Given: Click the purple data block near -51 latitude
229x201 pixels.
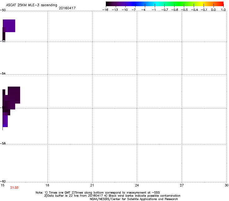Looking at the screenshot, I should [x=9, y=26].
